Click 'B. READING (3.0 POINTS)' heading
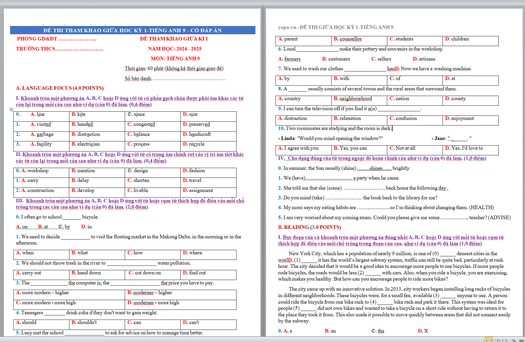This screenshot has height=342, width=525. (310, 227)
